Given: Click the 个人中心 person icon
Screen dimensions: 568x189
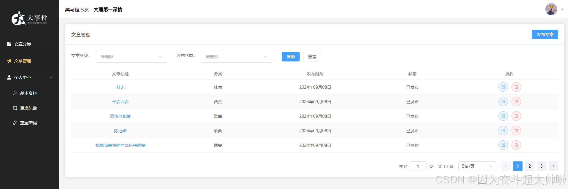Looking at the screenshot, I should click(x=9, y=77).
